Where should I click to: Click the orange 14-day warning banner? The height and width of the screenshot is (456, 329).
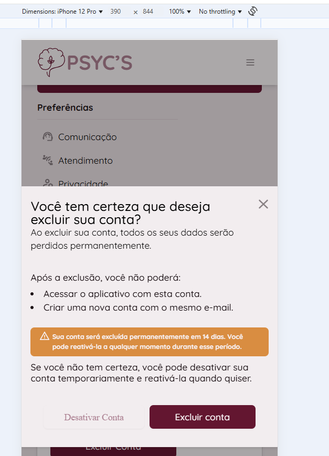tap(150, 342)
